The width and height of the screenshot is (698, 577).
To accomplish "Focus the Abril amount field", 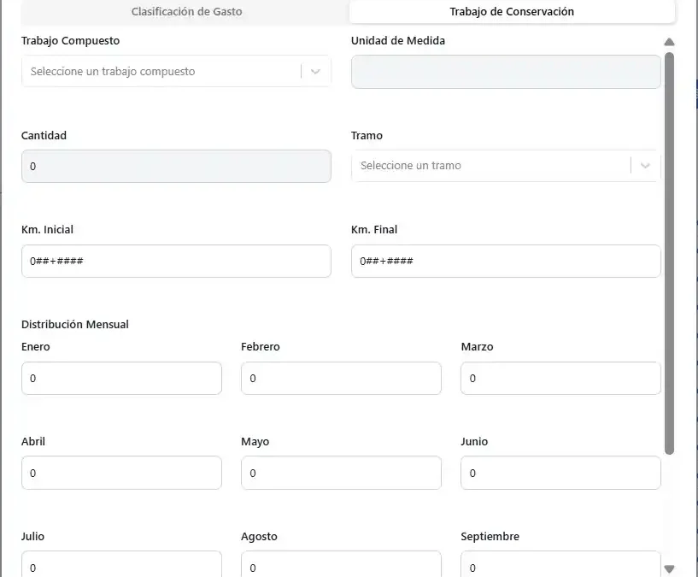I will click(x=121, y=473).
